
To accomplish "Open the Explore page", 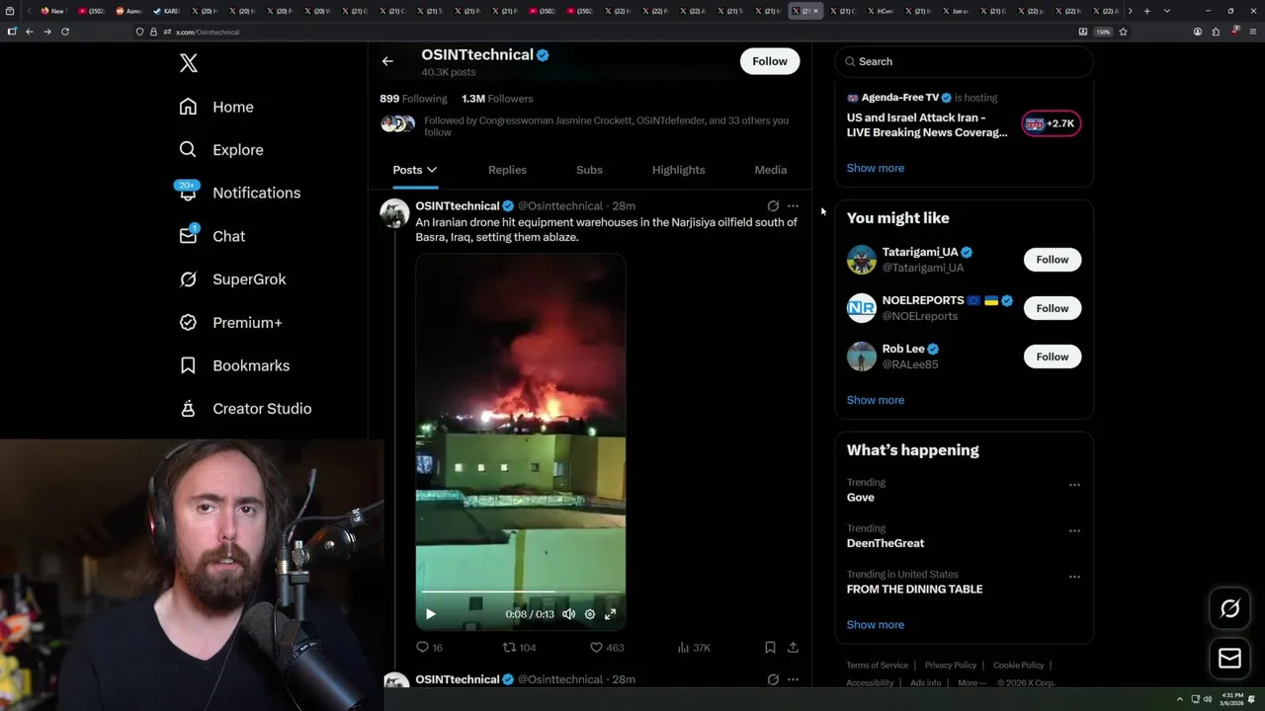I will pyautogui.click(x=221, y=150).
